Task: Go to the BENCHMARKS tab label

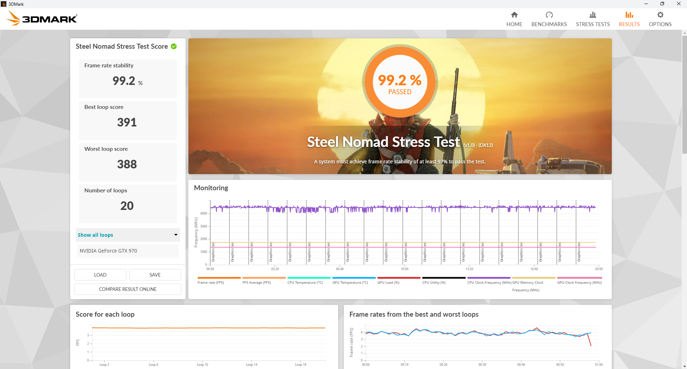Action: pyautogui.click(x=549, y=24)
